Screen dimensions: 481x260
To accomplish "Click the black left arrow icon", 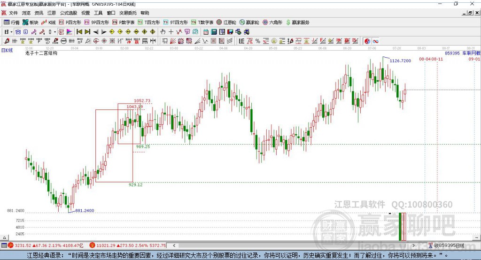I will 96,32.
